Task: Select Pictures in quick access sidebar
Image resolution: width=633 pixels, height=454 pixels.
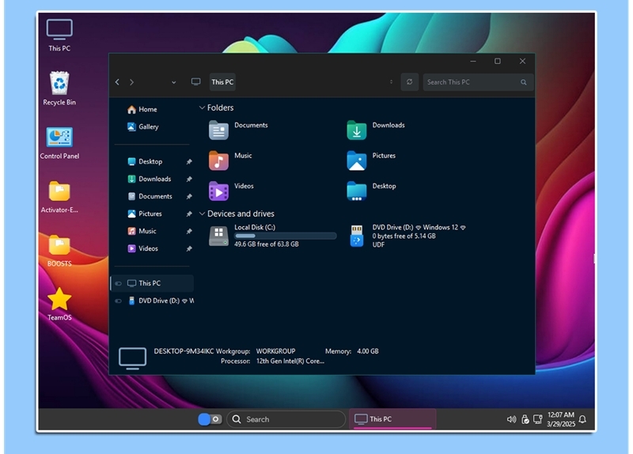Action: pos(145,214)
